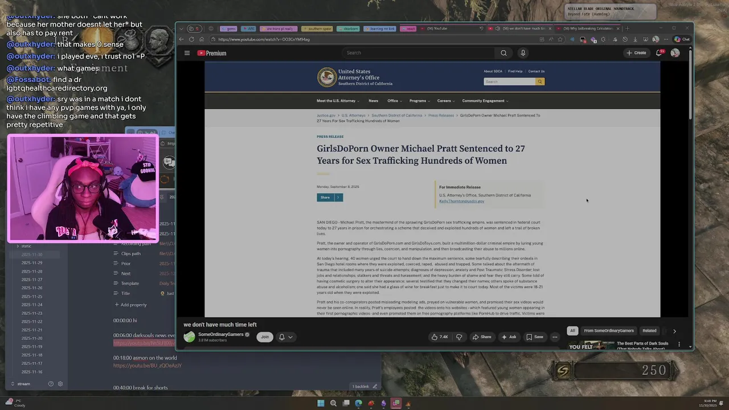729x410 pixels.
Task: Like the video with the thumbs up 7.4K
Action: (440, 337)
